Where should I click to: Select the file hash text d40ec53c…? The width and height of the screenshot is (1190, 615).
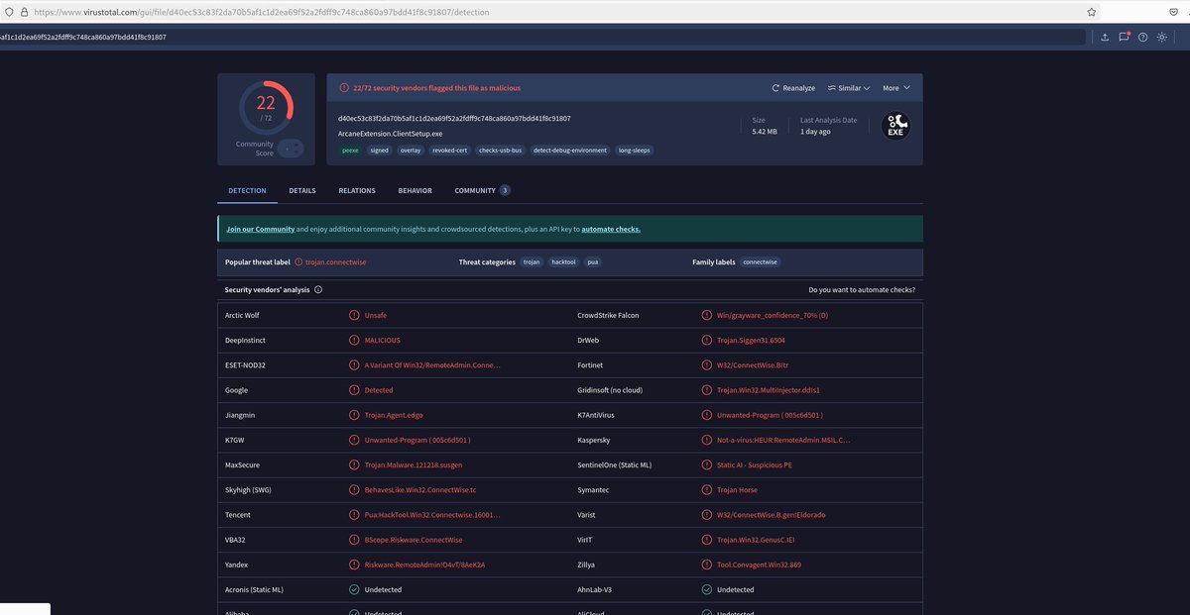click(454, 119)
